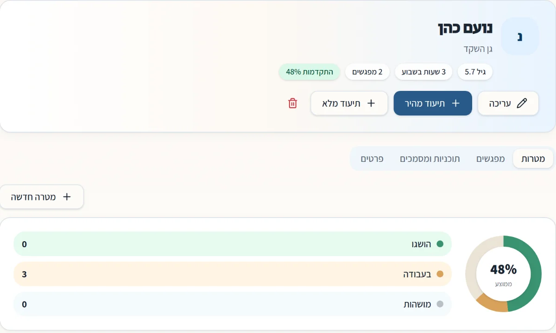
Task: Click the gray dot beside מושהות
Action: point(440,304)
